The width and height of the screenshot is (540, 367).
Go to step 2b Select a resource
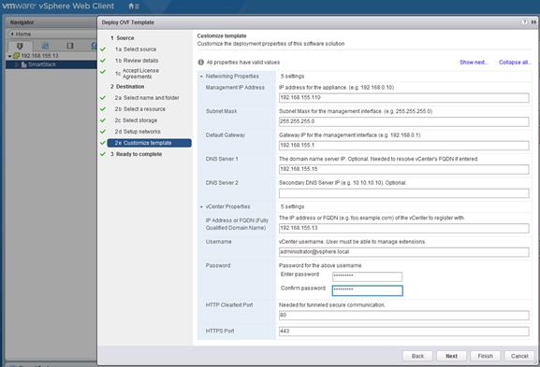coord(139,109)
